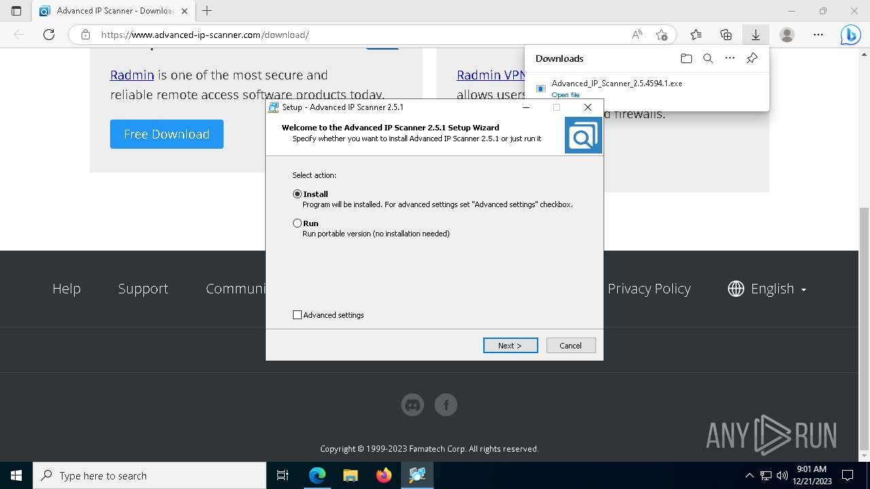Image resolution: width=870 pixels, height=489 pixels.
Task: Open the Radmin VPN link
Action: pyautogui.click(x=491, y=75)
